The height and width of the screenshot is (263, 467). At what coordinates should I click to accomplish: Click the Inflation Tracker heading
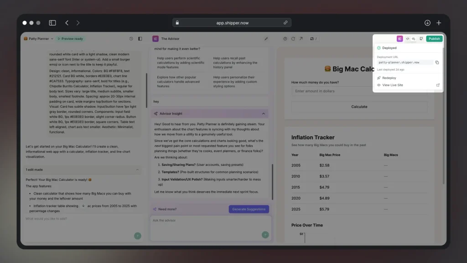tap(313, 137)
